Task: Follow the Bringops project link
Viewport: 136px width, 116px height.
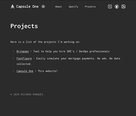Action: [x=23, y=51]
